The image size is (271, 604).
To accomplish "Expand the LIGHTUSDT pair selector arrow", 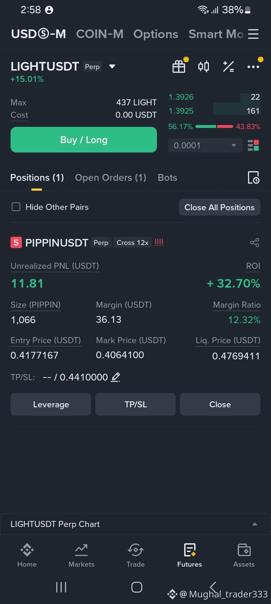I will coord(112,66).
